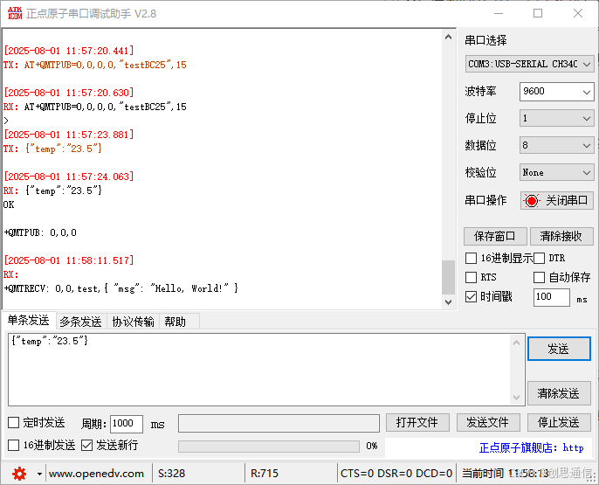The width and height of the screenshot is (599, 485).
Task: Click the 保存窗口 button
Action: pyautogui.click(x=495, y=237)
